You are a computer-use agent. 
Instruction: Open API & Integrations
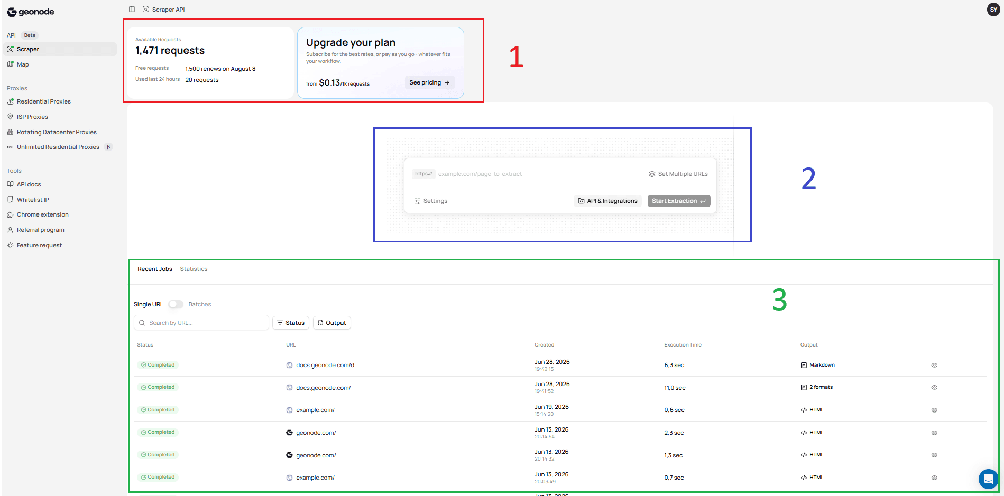[607, 201]
